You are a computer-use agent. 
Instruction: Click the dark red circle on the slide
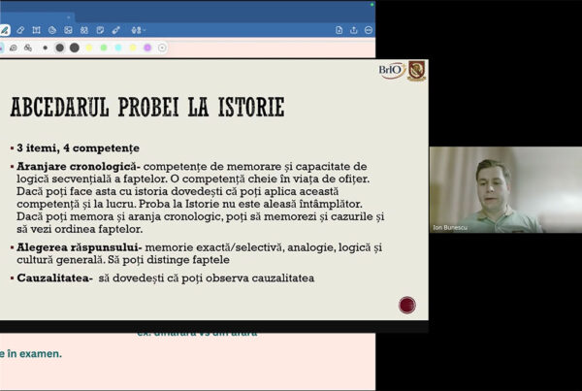407,305
